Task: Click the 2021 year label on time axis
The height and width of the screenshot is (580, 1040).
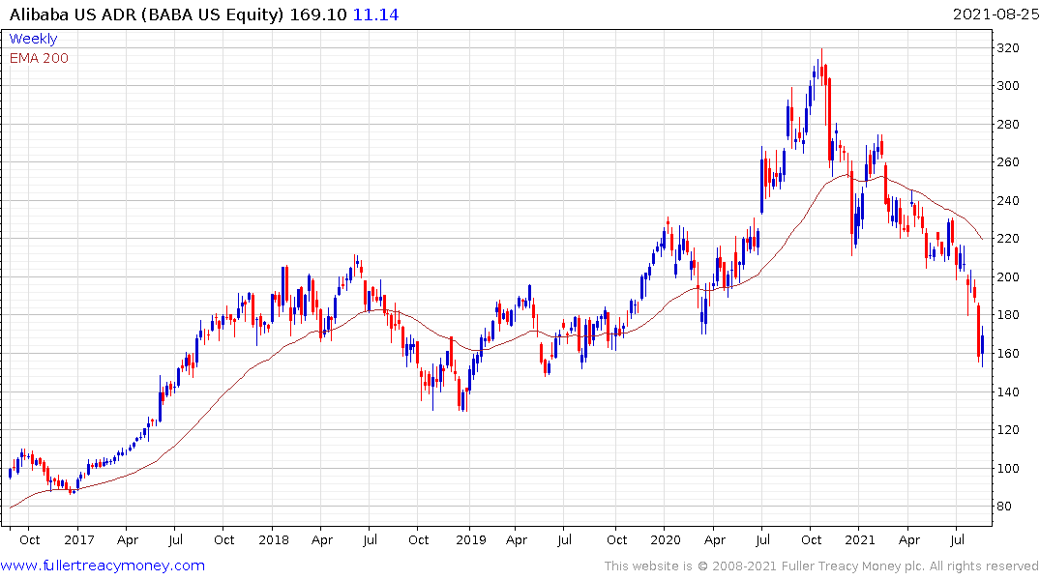Action: 860,540
